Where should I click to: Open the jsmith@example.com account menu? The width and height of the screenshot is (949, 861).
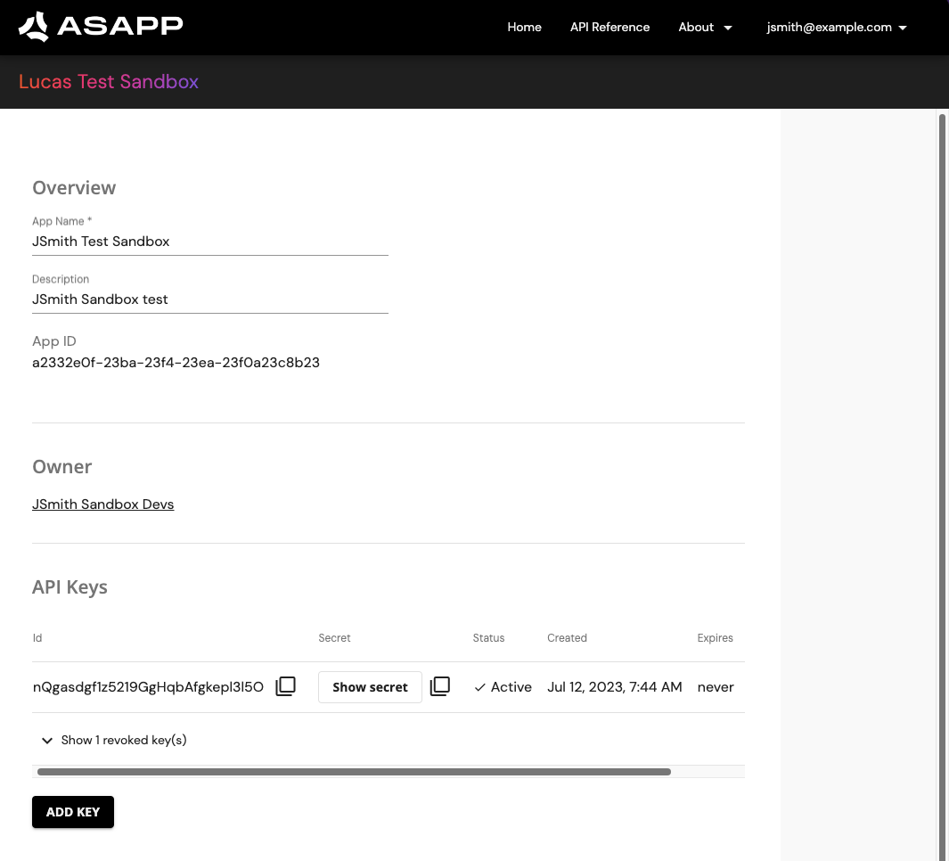(837, 28)
